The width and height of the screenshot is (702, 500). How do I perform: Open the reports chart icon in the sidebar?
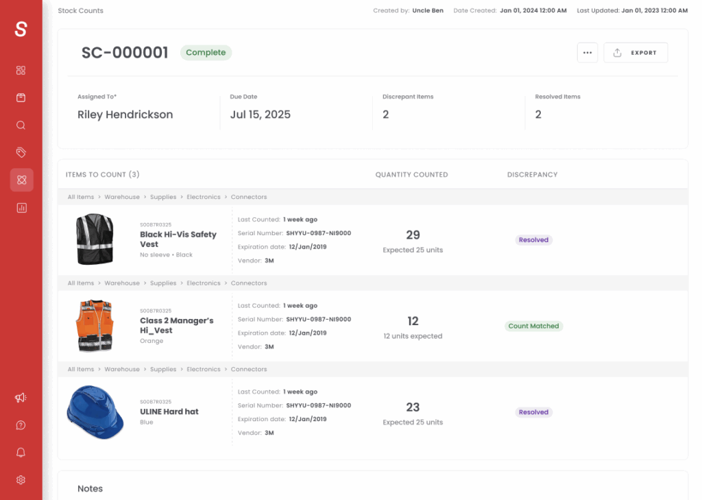click(21, 207)
